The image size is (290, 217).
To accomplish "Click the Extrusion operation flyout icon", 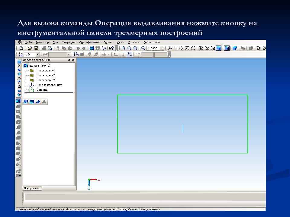I will (26, 102).
